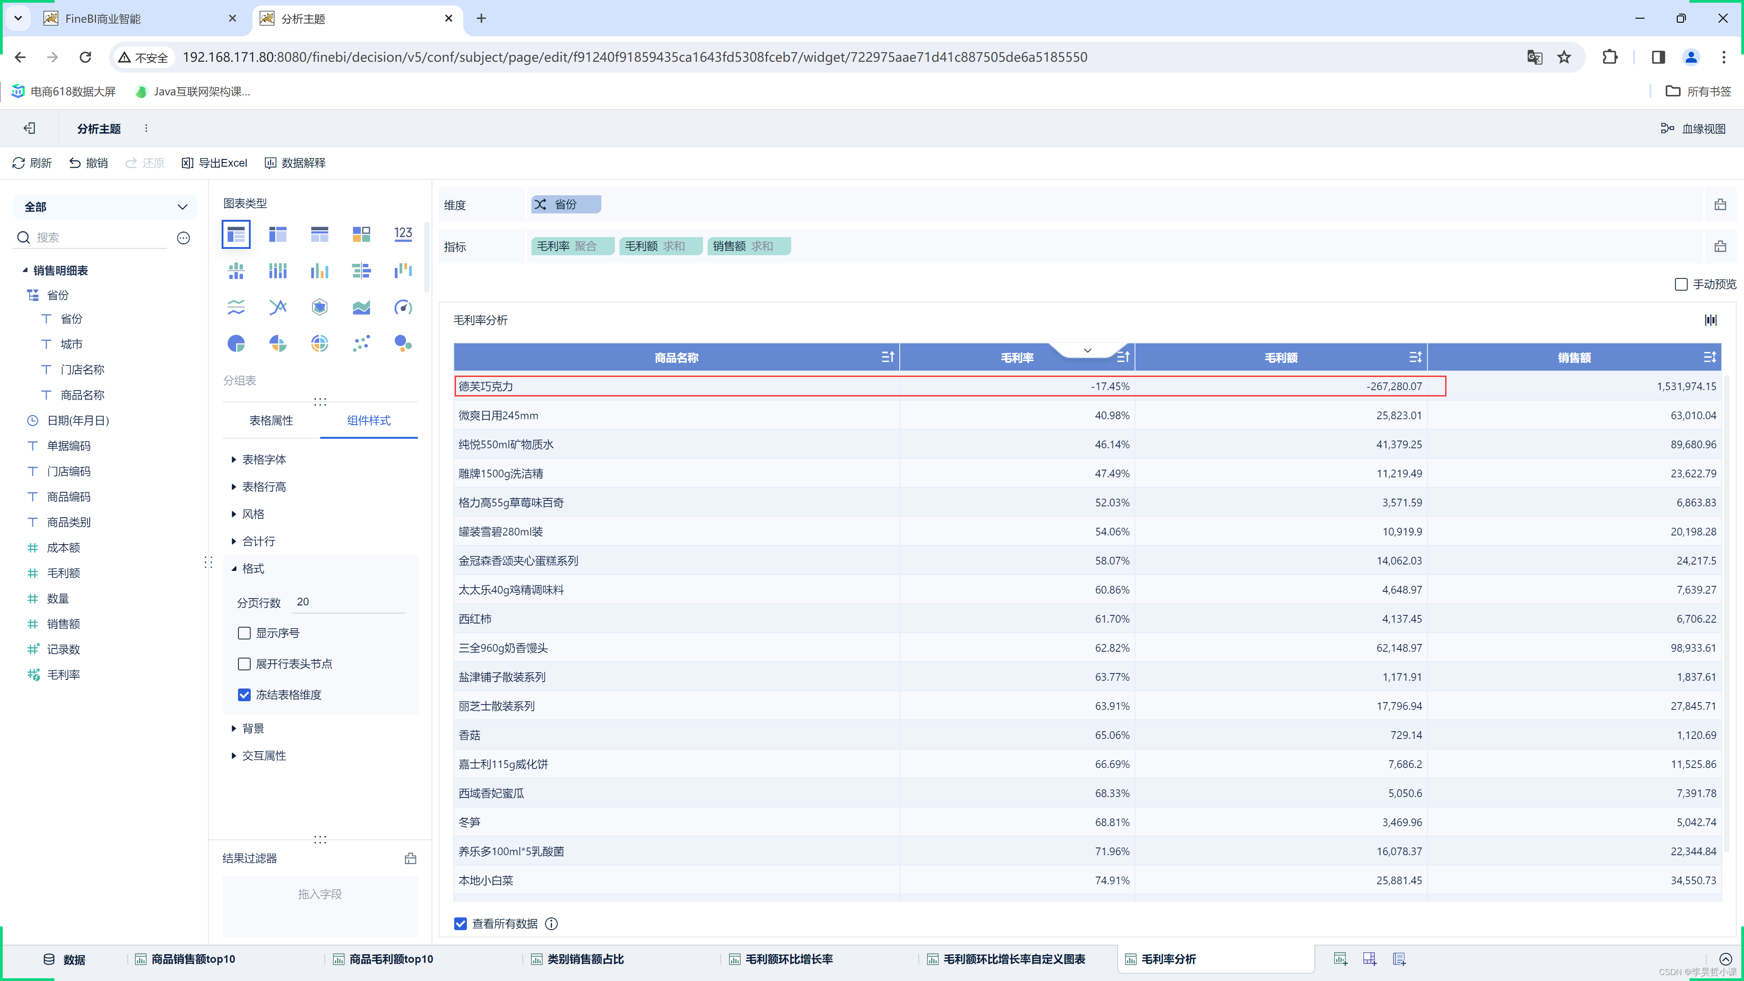Screen dimensions: 1744x981
Task: Select the gauge dashboard chart icon
Action: point(403,307)
